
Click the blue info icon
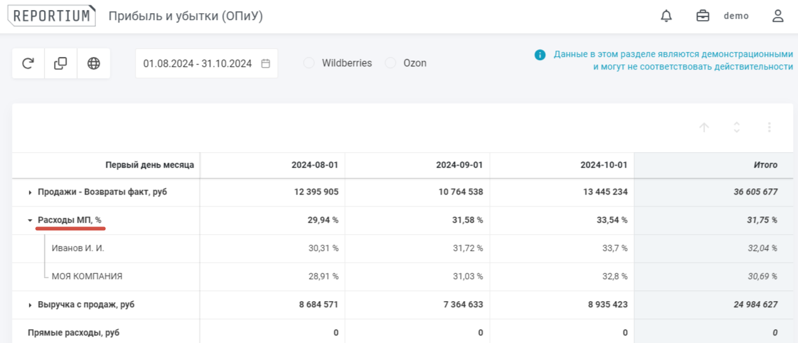point(540,55)
